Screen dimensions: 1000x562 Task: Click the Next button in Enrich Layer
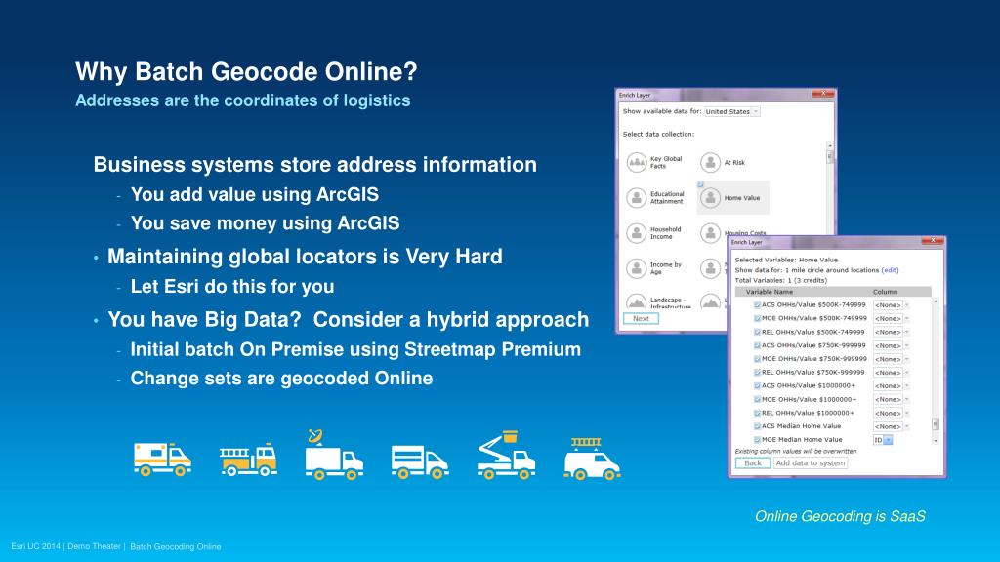coord(641,318)
